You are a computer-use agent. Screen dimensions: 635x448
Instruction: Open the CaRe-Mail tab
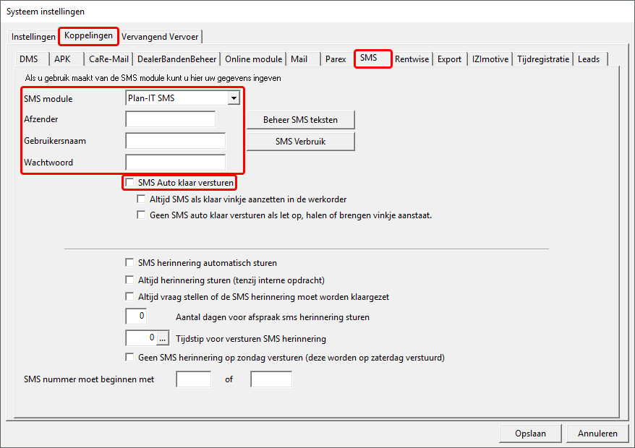pos(109,59)
